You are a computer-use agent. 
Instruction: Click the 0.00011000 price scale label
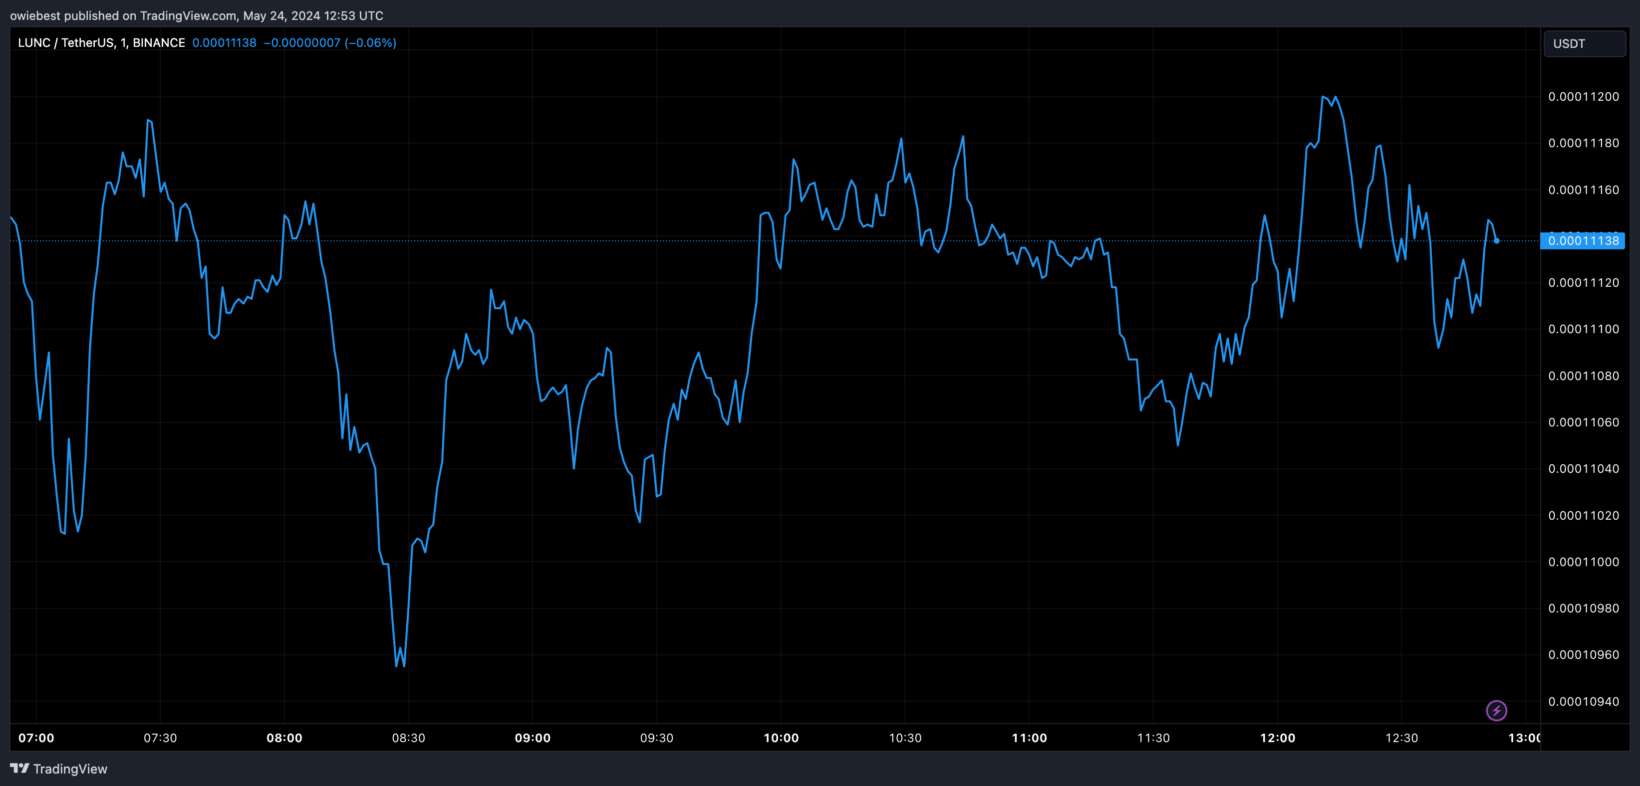click(x=1583, y=562)
